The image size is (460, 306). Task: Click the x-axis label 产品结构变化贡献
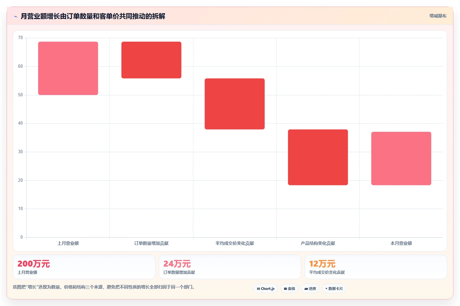click(x=318, y=243)
